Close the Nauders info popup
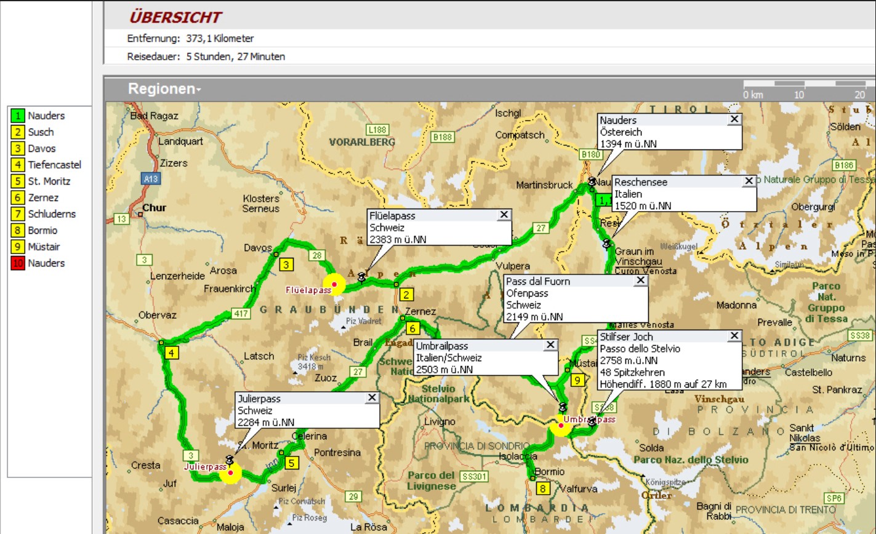The height and width of the screenshot is (534, 876). point(734,119)
